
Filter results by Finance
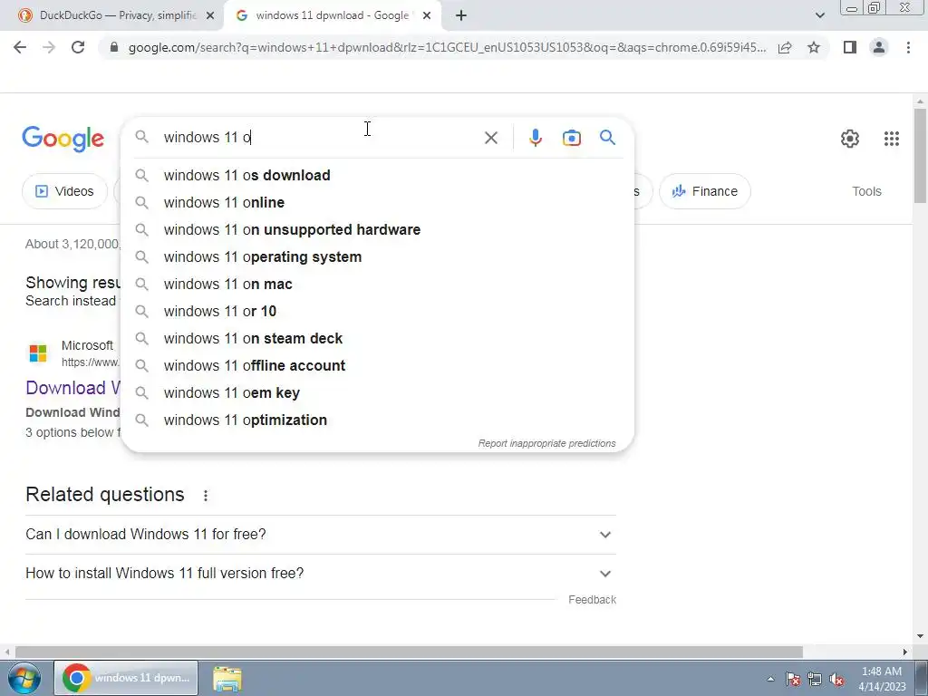(x=704, y=191)
